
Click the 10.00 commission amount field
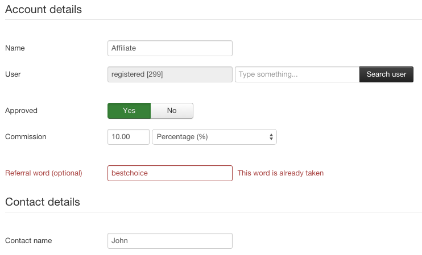click(x=129, y=137)
